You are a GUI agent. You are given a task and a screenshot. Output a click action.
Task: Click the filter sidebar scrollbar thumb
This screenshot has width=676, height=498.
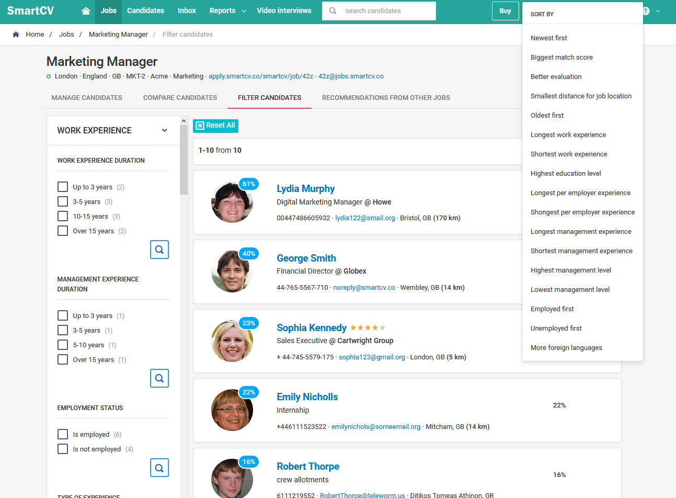pos(184,160)
